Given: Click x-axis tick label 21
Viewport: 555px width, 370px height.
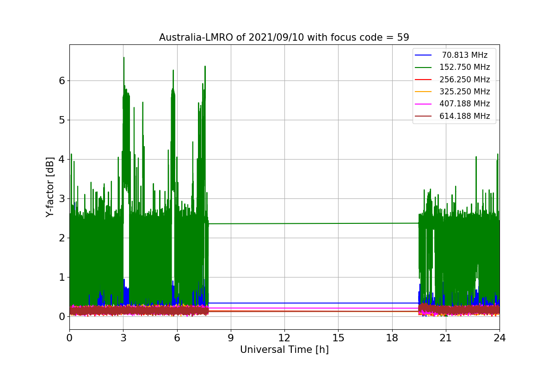Looking at the screenshot, I should (445, 338).
